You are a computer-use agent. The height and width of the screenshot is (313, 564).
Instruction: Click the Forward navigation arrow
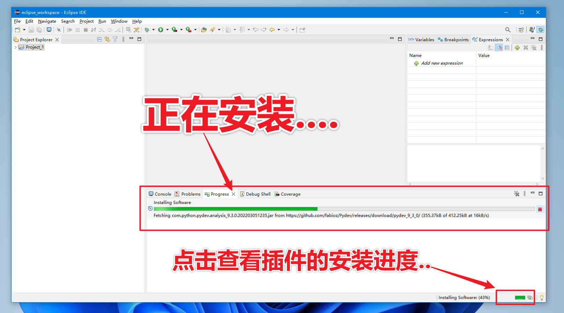coord(286,30)
